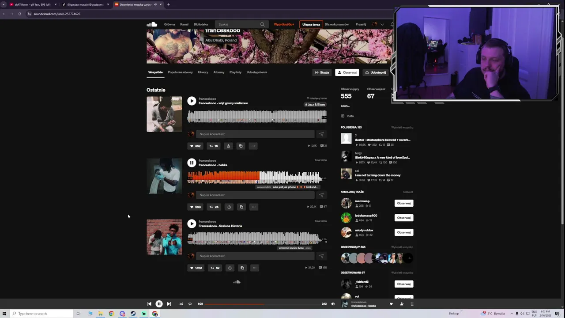Click the Udostępnij profile button

click(376, 72)
